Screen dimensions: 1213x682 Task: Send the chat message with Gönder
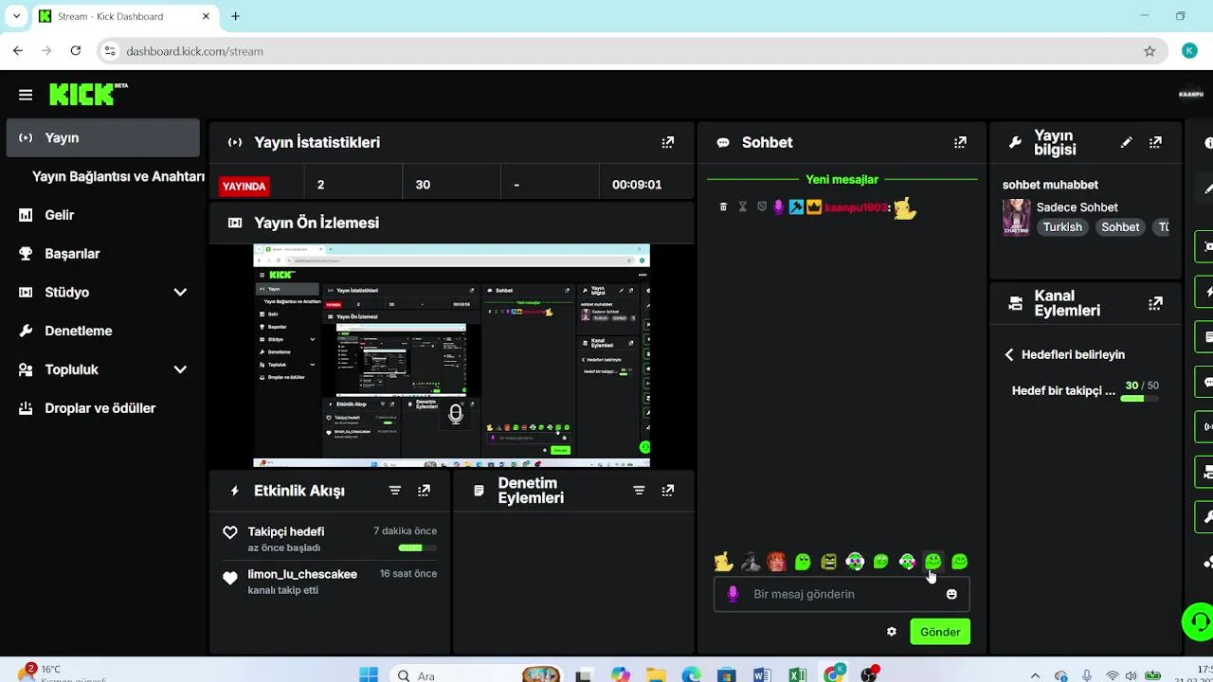940,632
